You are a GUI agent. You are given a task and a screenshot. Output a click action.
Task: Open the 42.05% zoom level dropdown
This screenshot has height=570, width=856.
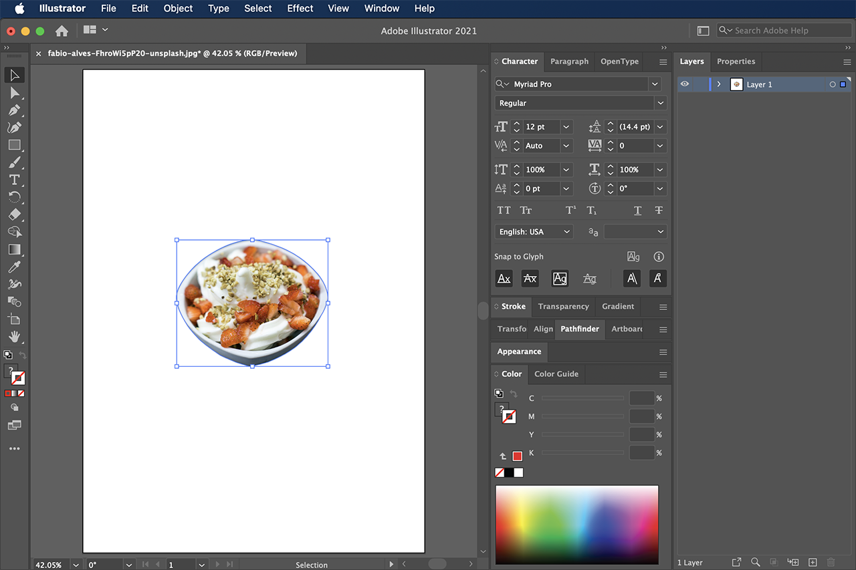(76, 565)
